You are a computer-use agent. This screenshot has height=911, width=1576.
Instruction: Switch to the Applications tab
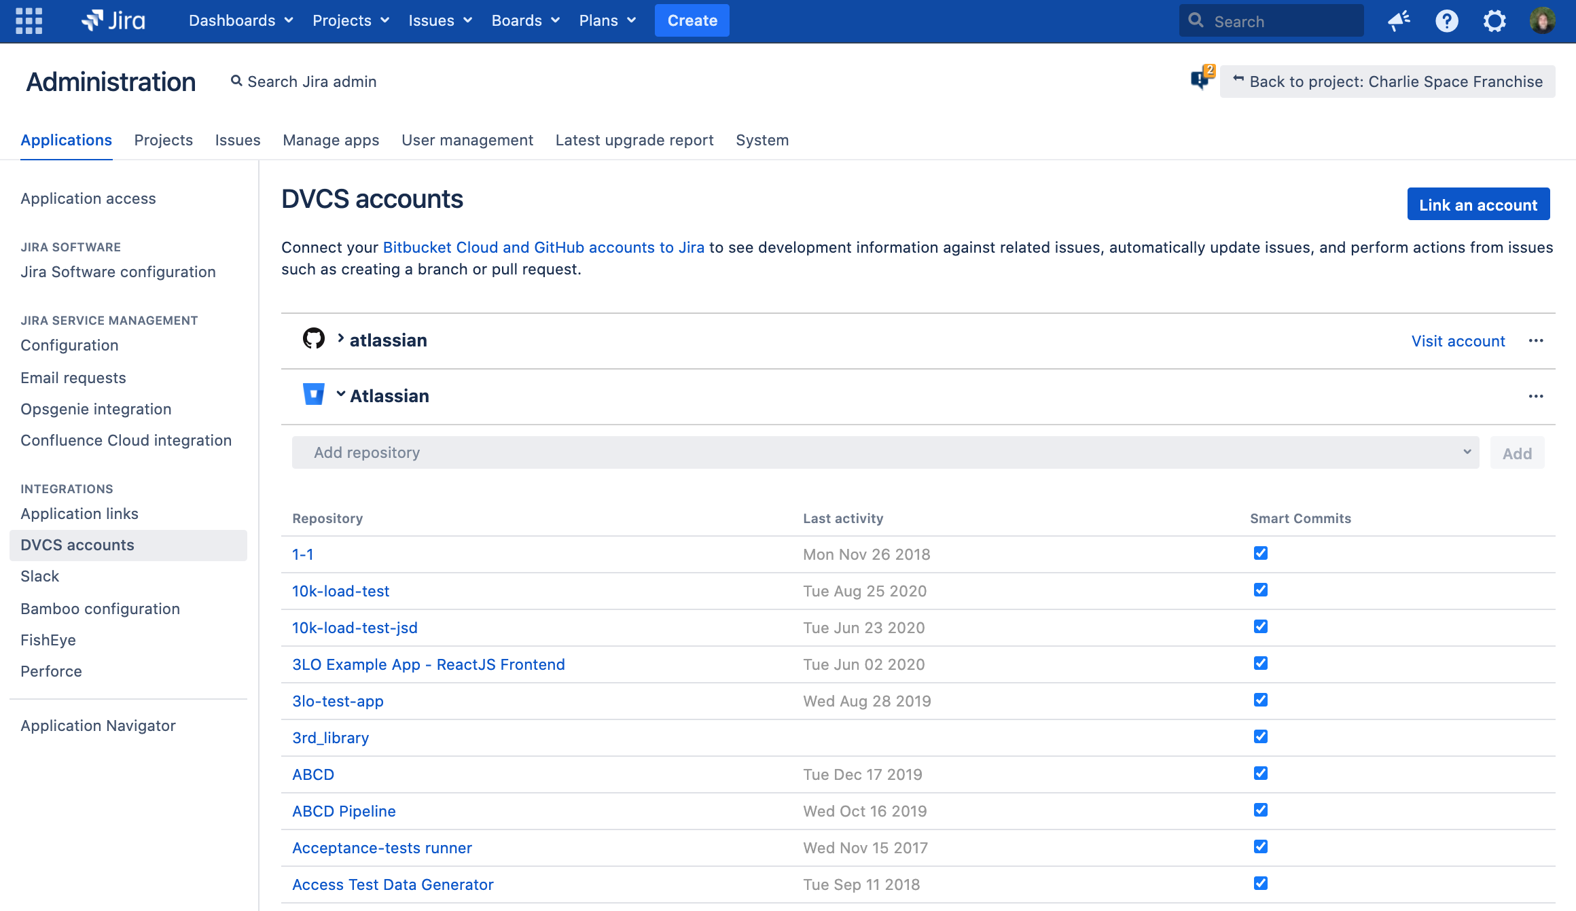tap(66, 140)
